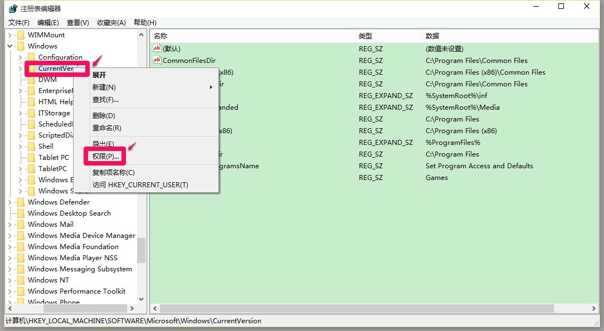Select the Windows Defender folder icon
The height and width of the screenshot is (331, 604).
[x=21, y=202]
